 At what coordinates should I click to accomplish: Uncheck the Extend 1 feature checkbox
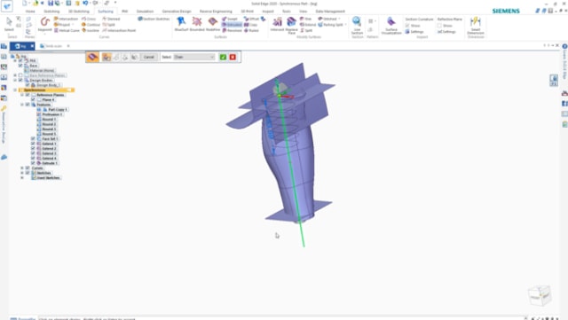pyautogui.click(x=33, y=144)
